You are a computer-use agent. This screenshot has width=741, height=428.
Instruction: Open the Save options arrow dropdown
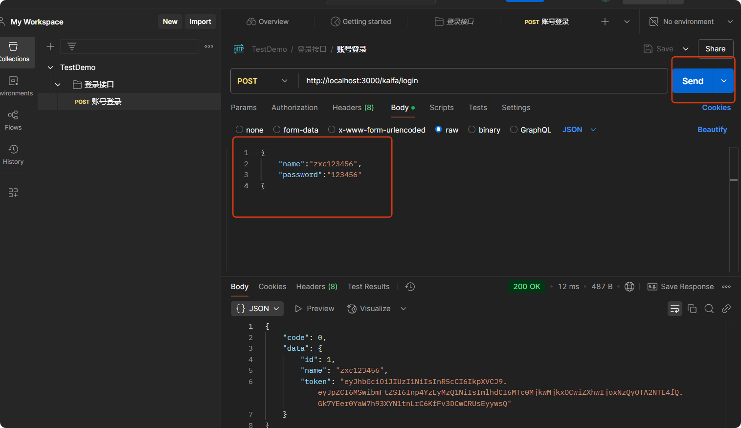point(686,49)
